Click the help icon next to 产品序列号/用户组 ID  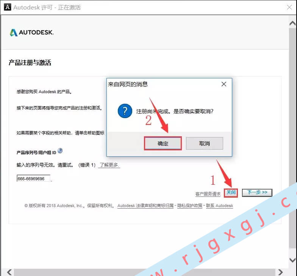click(60, 151)
